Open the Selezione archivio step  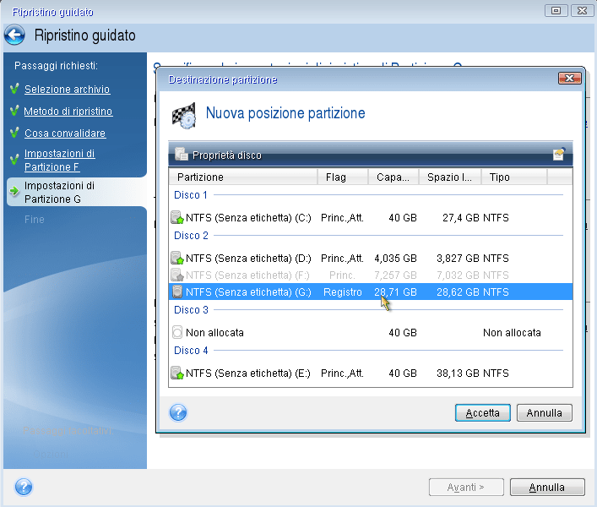click(x=67, y=90)
